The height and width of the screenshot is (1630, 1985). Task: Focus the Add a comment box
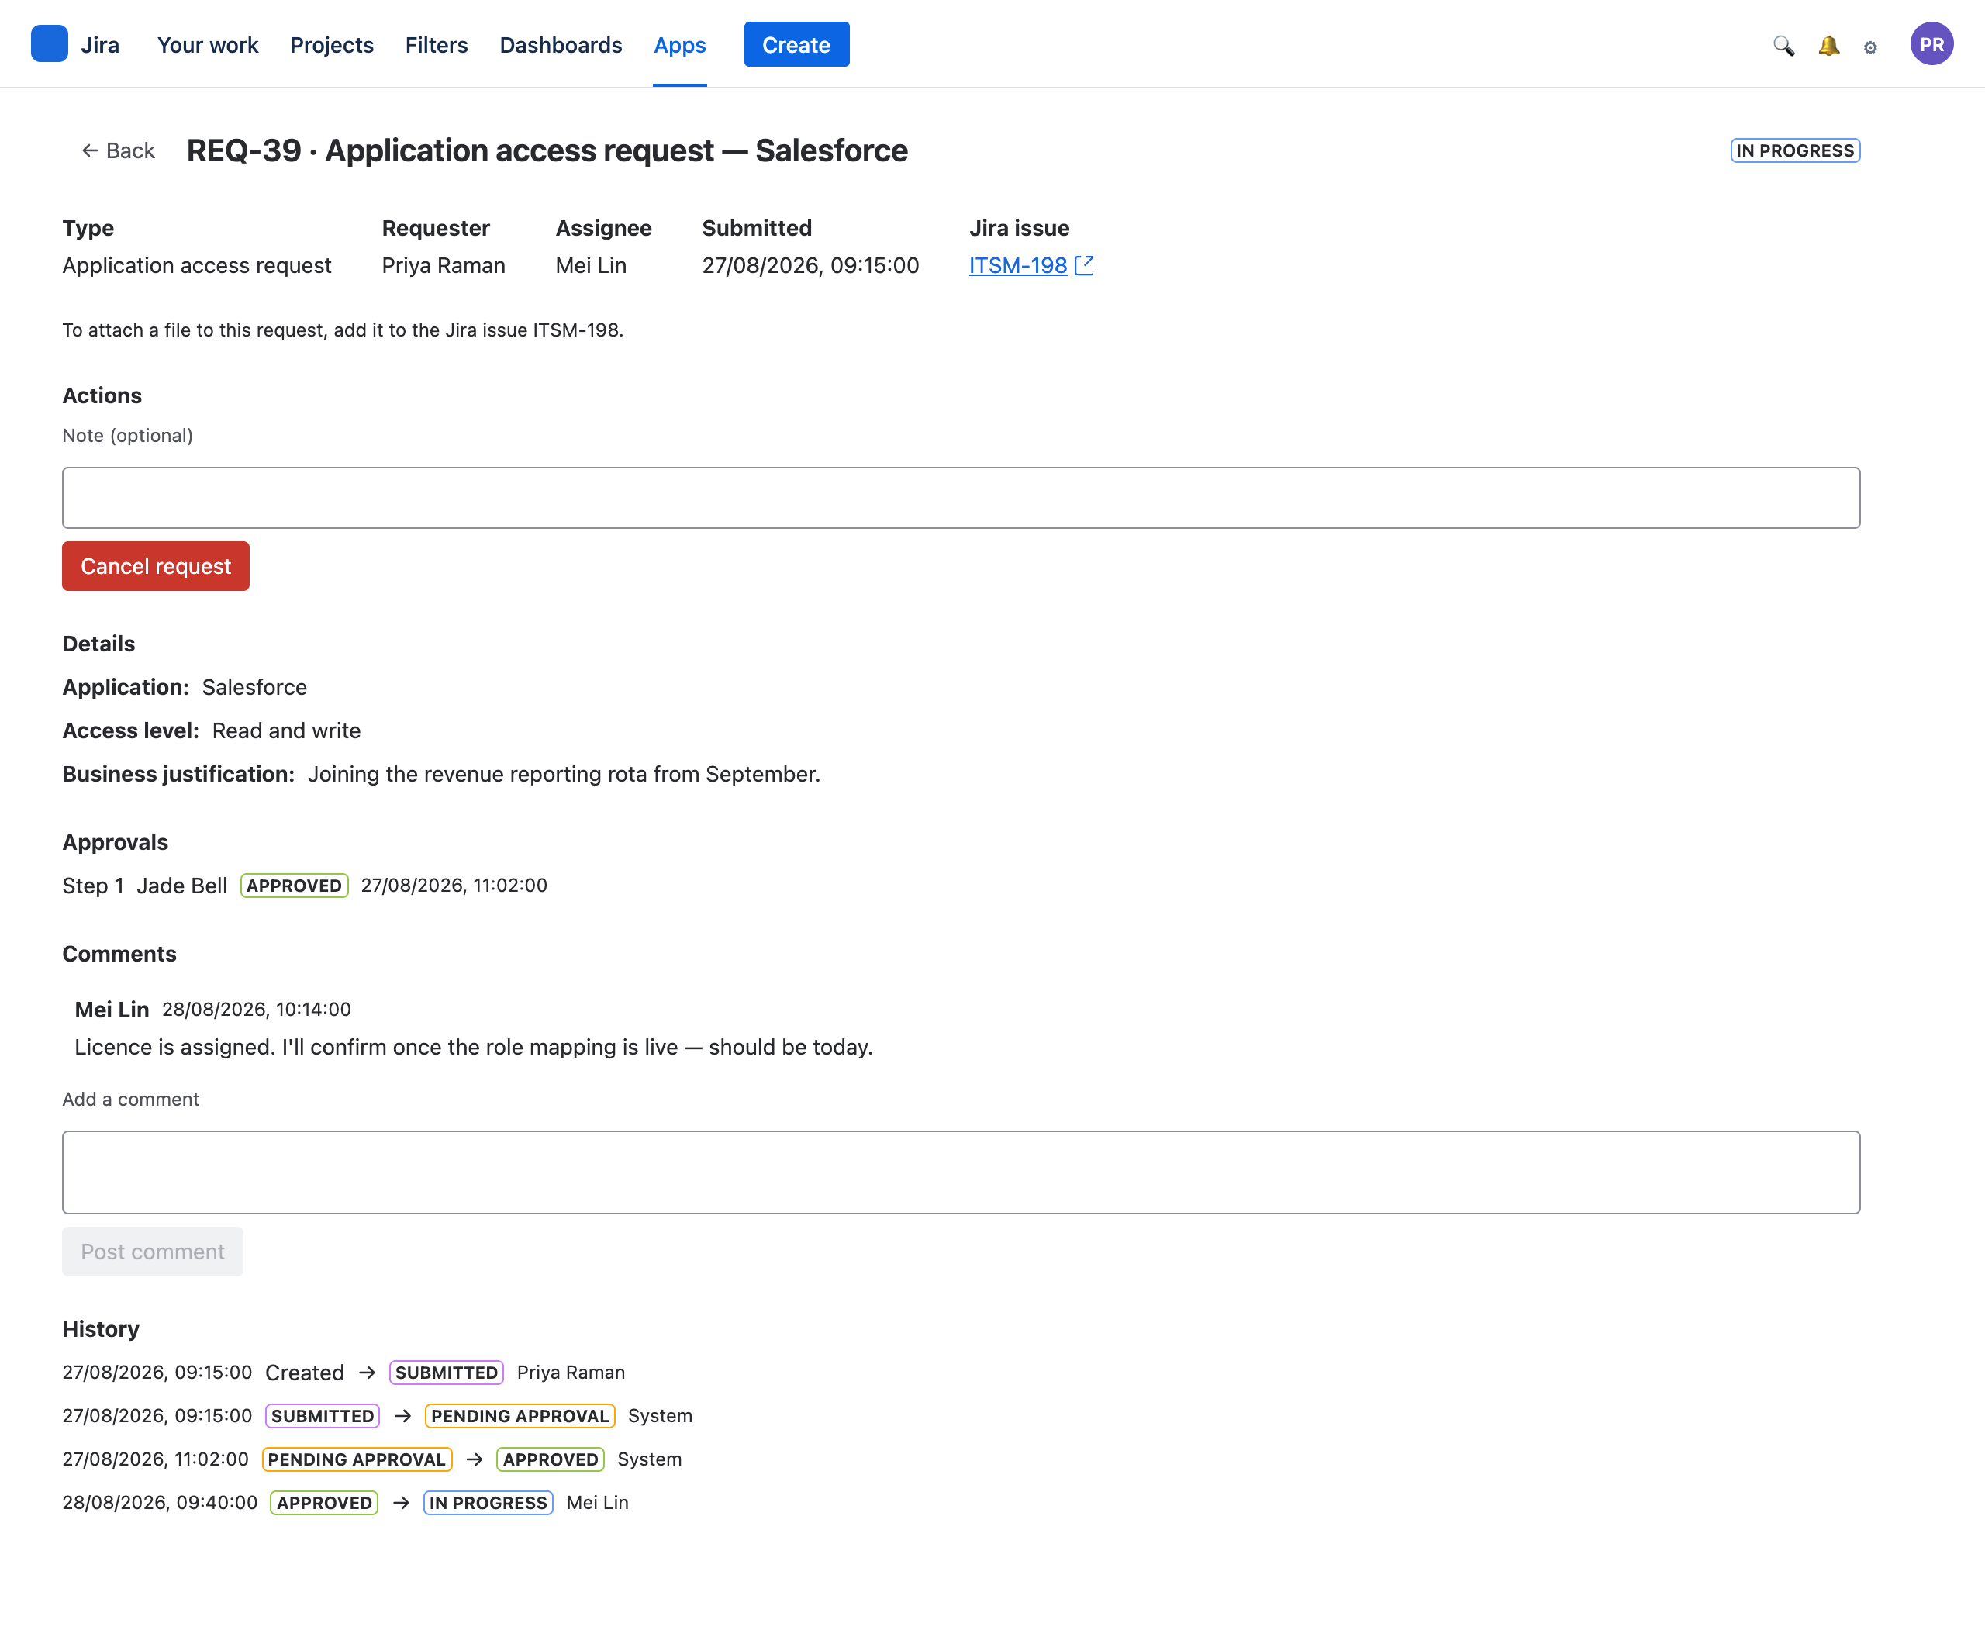[961, 1172]
